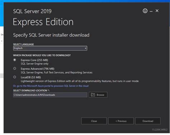Viewport: 170px width, 135px height.
Task: Click the smiley feedback icon
Action: point(145,11)
